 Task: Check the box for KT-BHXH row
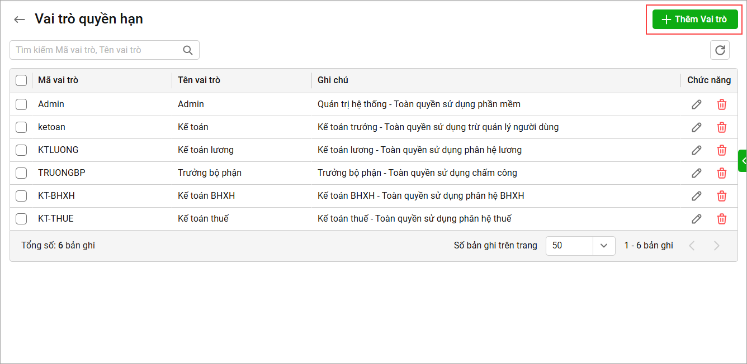tap(21, 196)
